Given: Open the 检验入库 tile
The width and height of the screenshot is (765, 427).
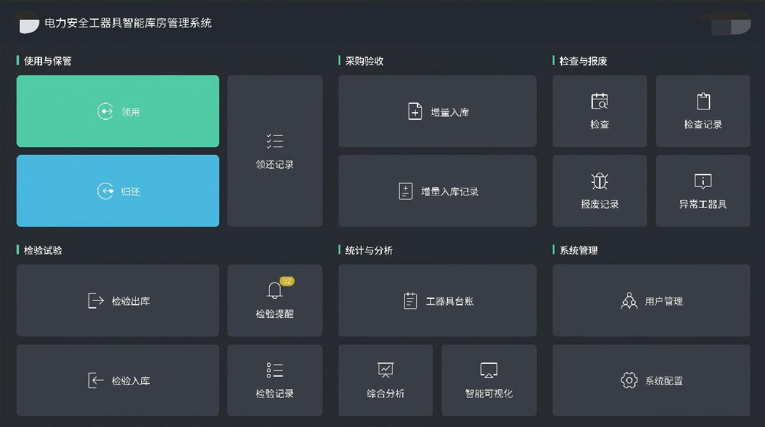Looking at the screenshot, I should tap(117, 380).
